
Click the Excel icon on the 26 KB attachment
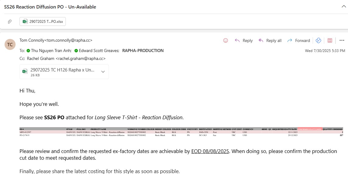[x=25, y=71]
